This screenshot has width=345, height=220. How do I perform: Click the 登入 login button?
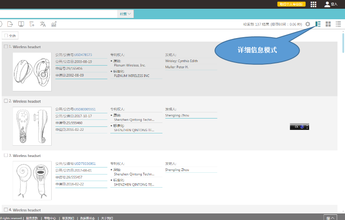331,4
